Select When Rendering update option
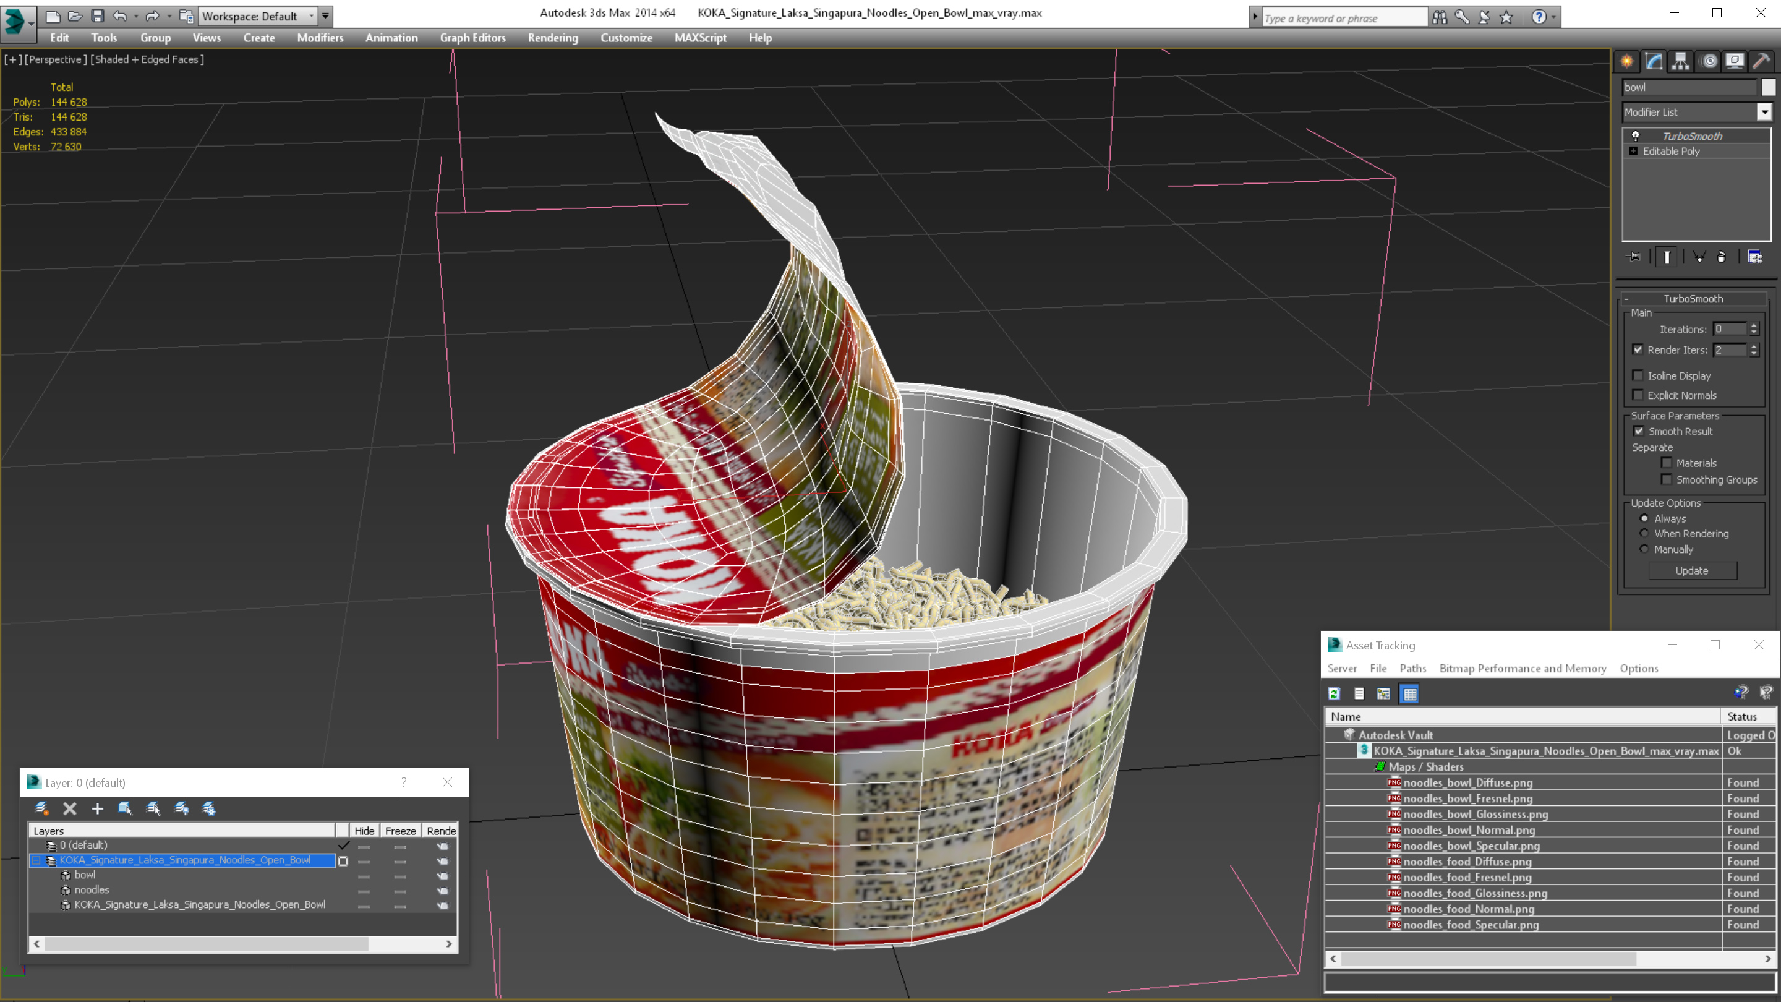The height and width of the screenshot is (1002, 1781). pyautogui.click(x=1645, y=534)
